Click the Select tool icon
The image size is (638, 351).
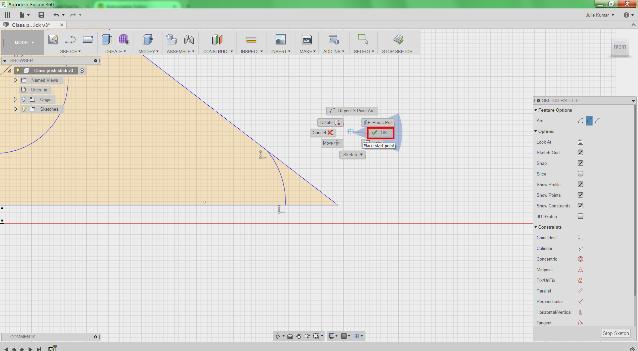pyautogui.click(x=363, y=39)
